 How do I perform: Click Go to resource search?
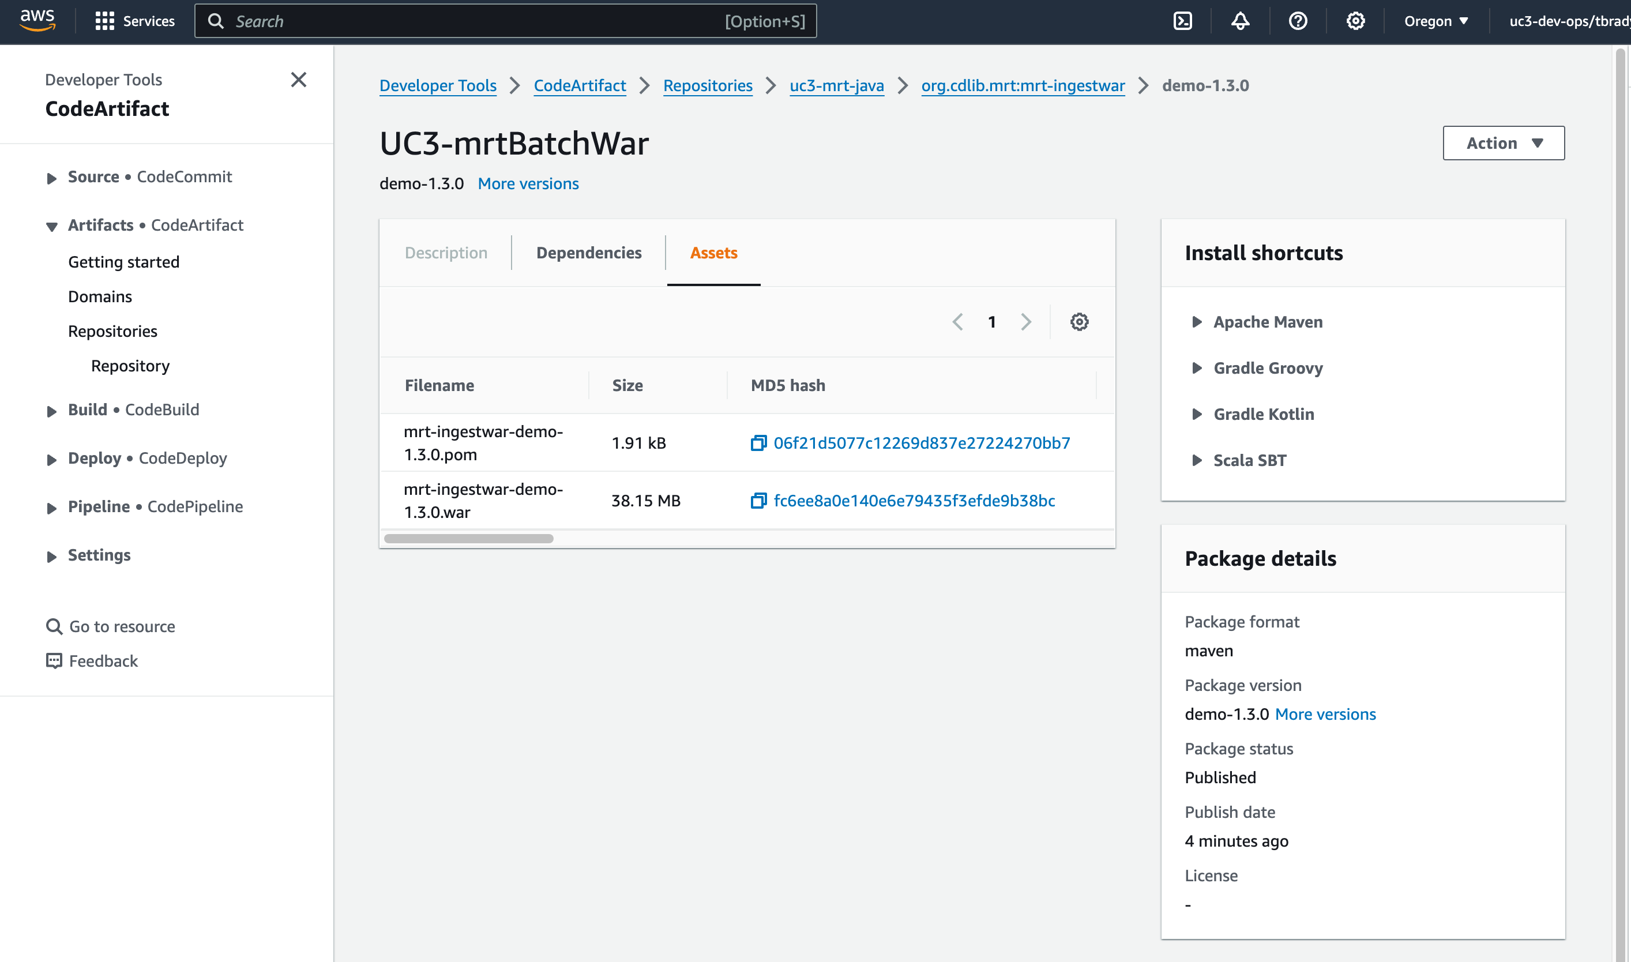click(111, 626)
